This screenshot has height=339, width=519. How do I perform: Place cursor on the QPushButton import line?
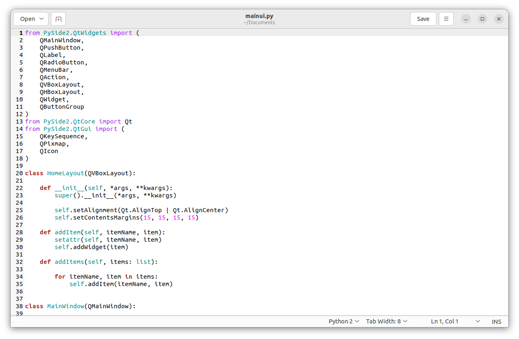[x=62, y=48]
